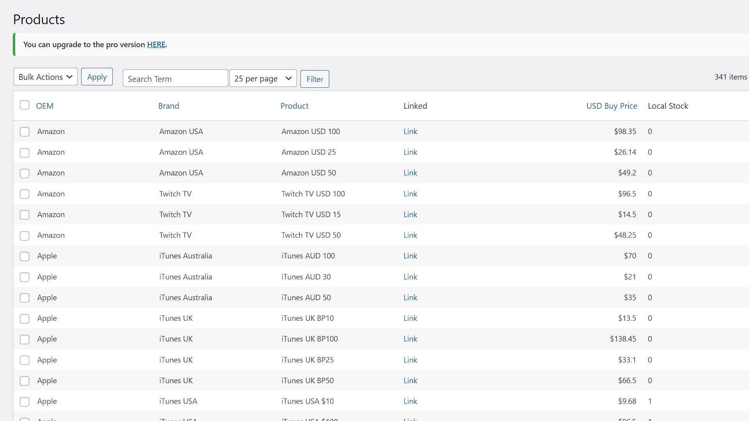Open Link for Amazon USD 25
This screenshot has width=749, height=421.
410,152
